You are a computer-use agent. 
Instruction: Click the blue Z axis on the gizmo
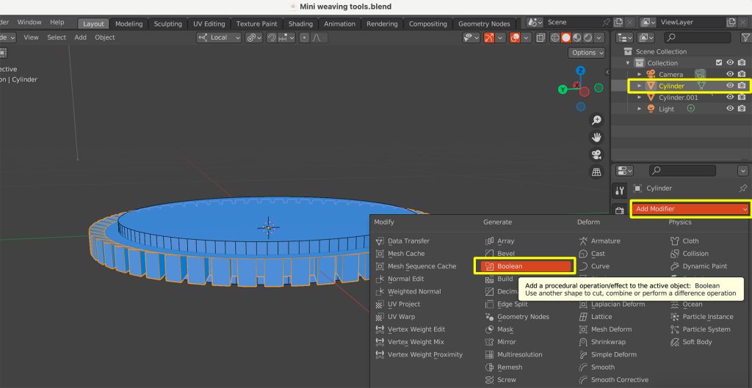pyautogui.click(x=580, y=71)
